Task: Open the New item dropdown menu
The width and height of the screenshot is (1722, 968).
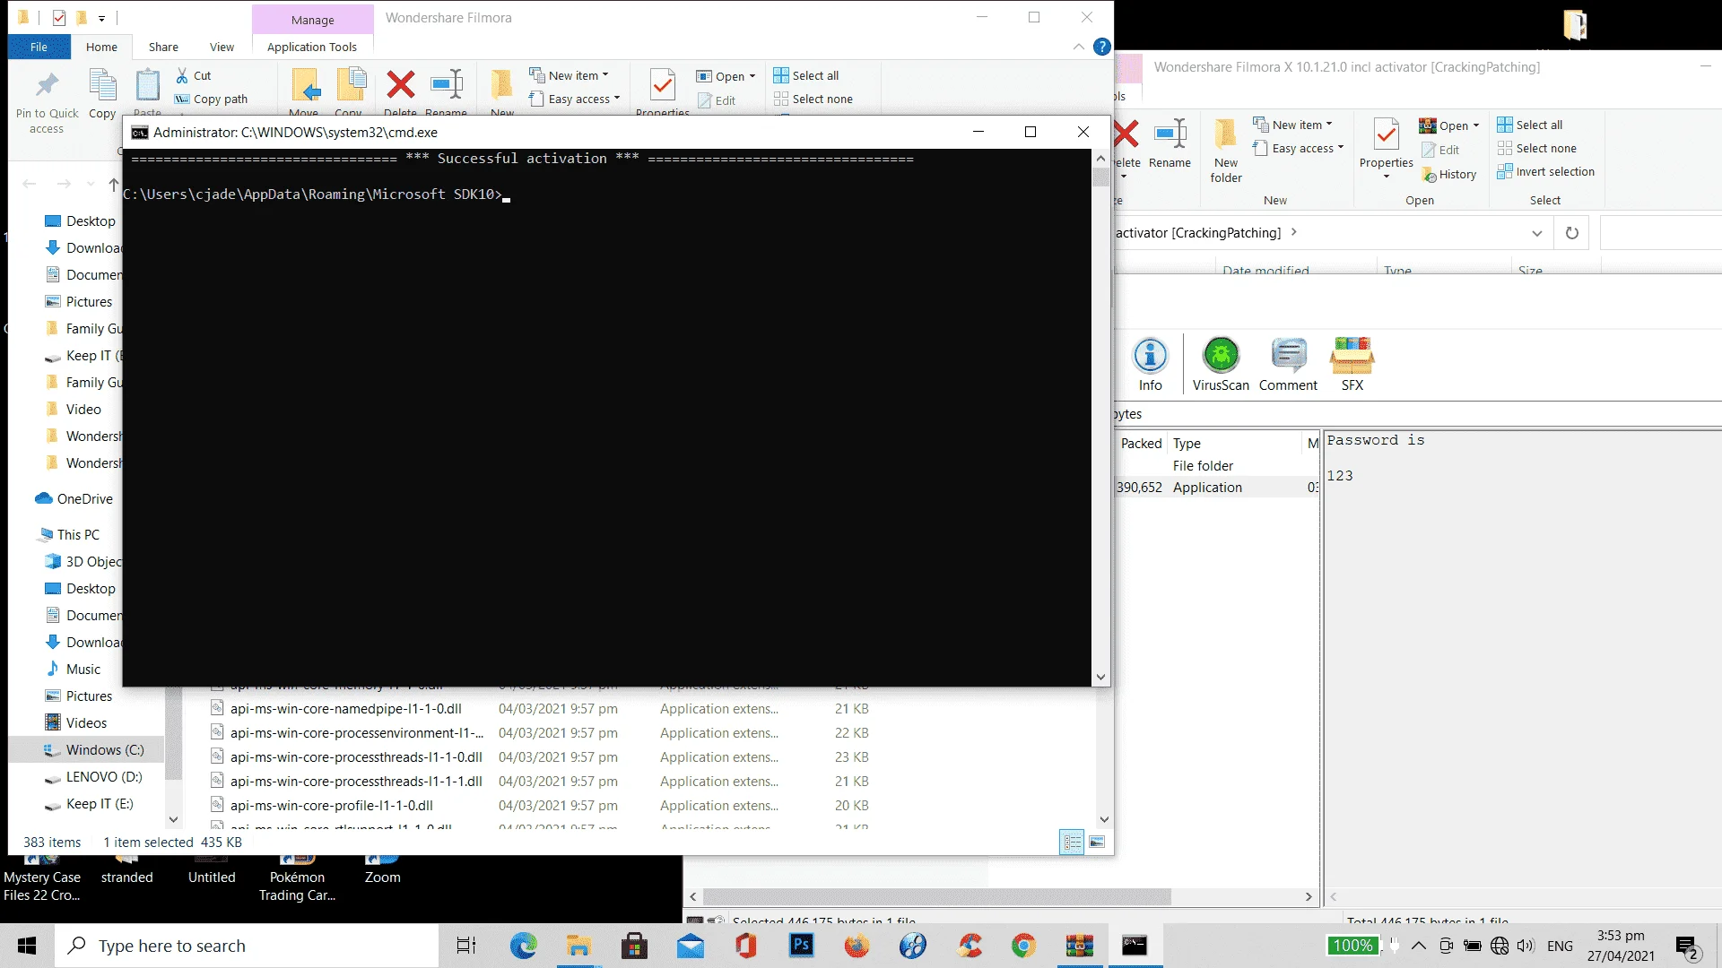Action: [x=570, y=75]
